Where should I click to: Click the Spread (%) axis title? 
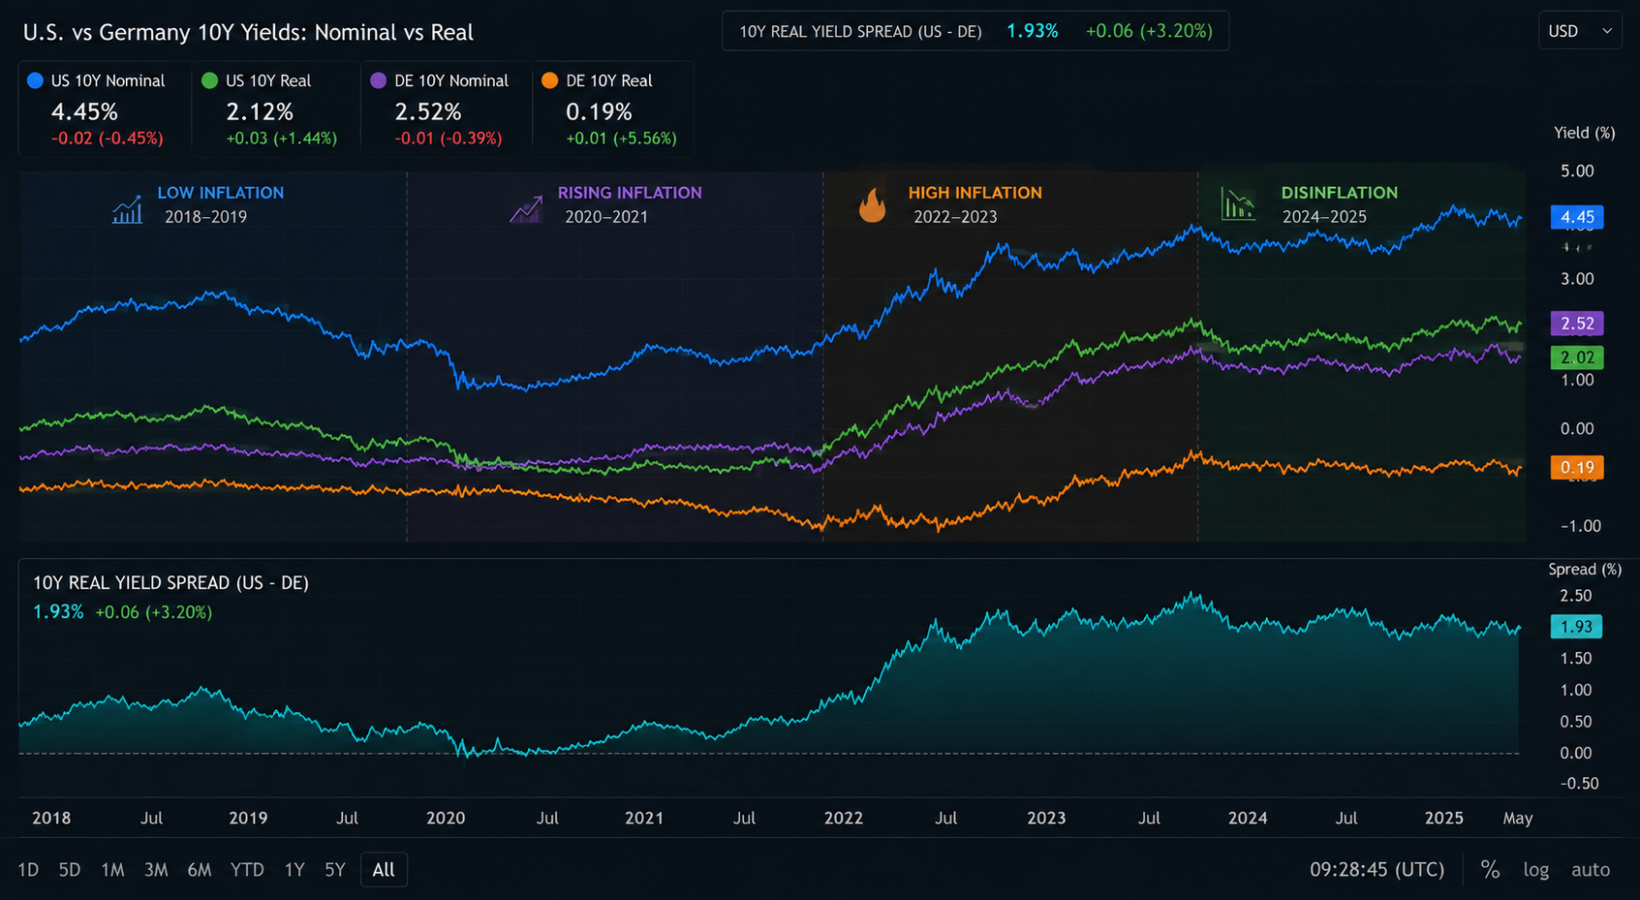pyautogui.click(x=1585, y=570)
